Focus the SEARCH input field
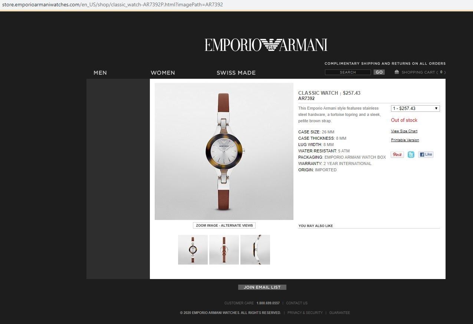The height and width of the screenshot is (324, 473). [348, 72]
